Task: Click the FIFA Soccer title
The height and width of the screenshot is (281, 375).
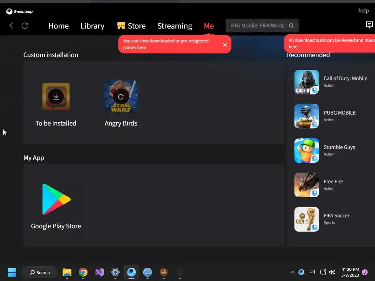Action: (x=336, y=216)
